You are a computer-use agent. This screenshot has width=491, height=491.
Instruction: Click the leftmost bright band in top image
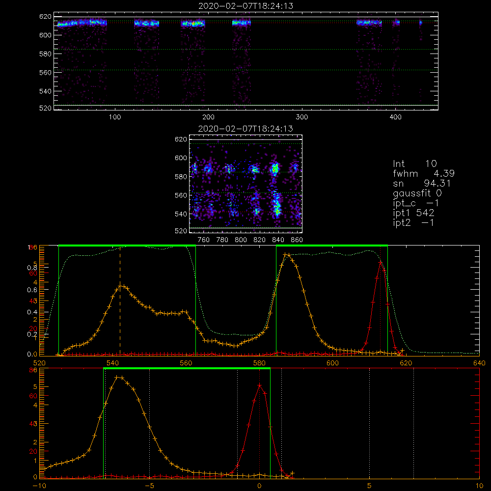pyautogui.click(x=82, y=23)
